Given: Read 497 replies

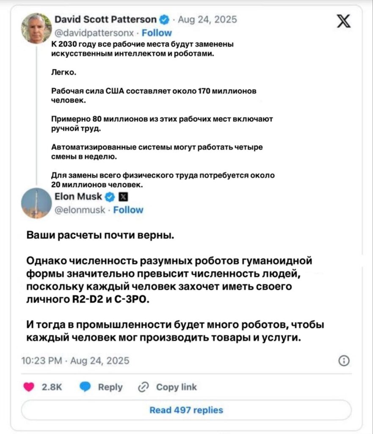Looking at the screenshot, I should click(186, 410).
